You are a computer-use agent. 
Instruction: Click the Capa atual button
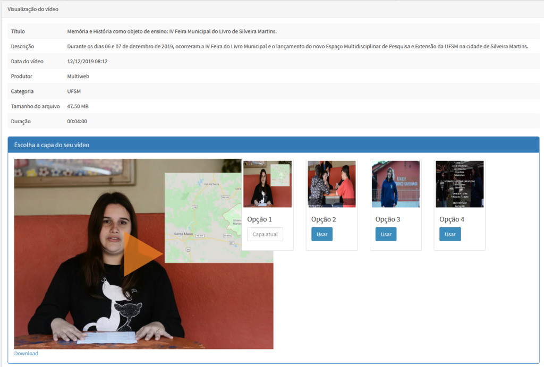pos(265,234)
